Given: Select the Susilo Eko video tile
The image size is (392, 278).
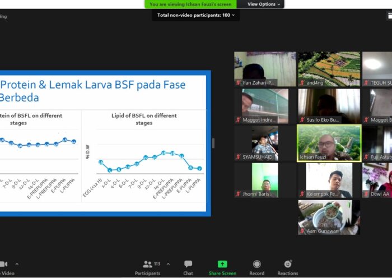Looking at the screenshot, I should [x=329, y=105].
